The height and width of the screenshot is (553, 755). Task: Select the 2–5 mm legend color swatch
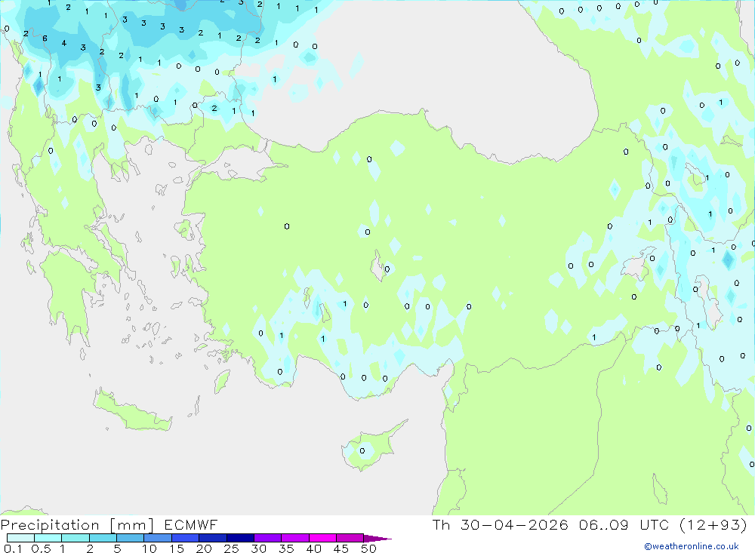[x=103, y=538]
